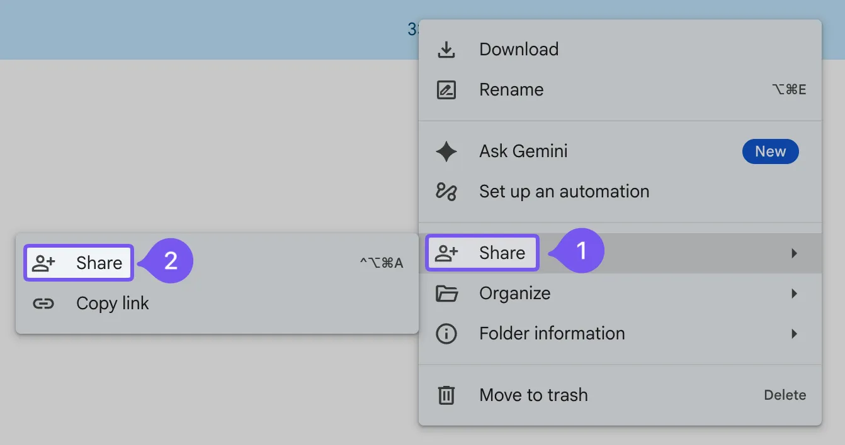This screenshot has width=845, height=445.
Task: Choose the Set up an automation label
Action: point(564,192)
